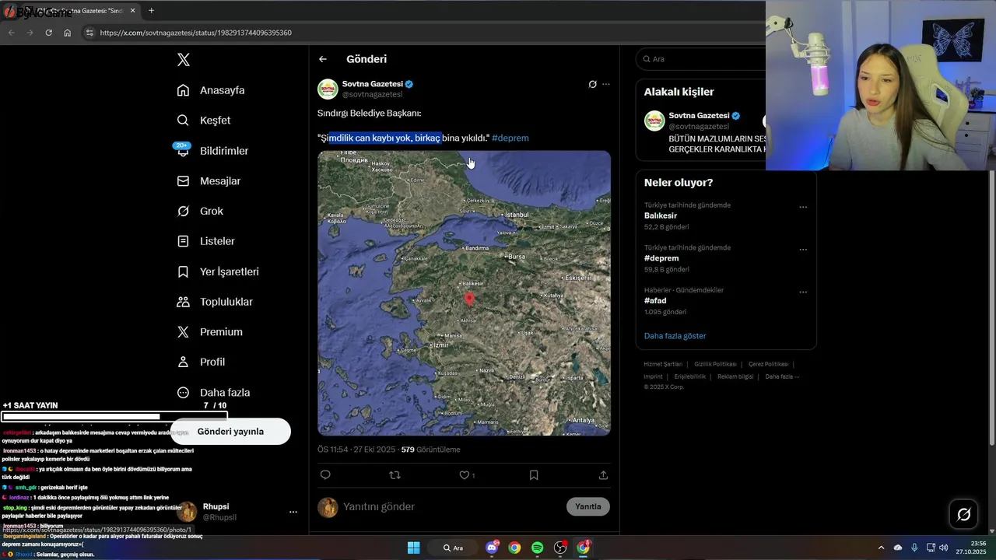Screen dimensions: 996x560
Task: Click the browser back arrow
Action: [x=11, y=33]
